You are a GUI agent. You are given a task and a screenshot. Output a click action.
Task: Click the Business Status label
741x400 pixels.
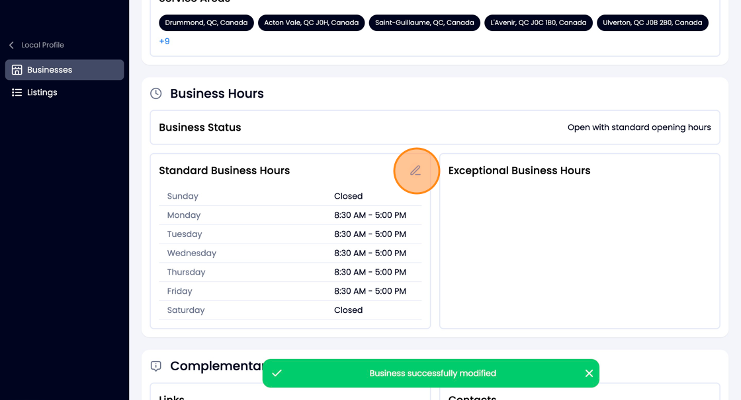[200, 127]
